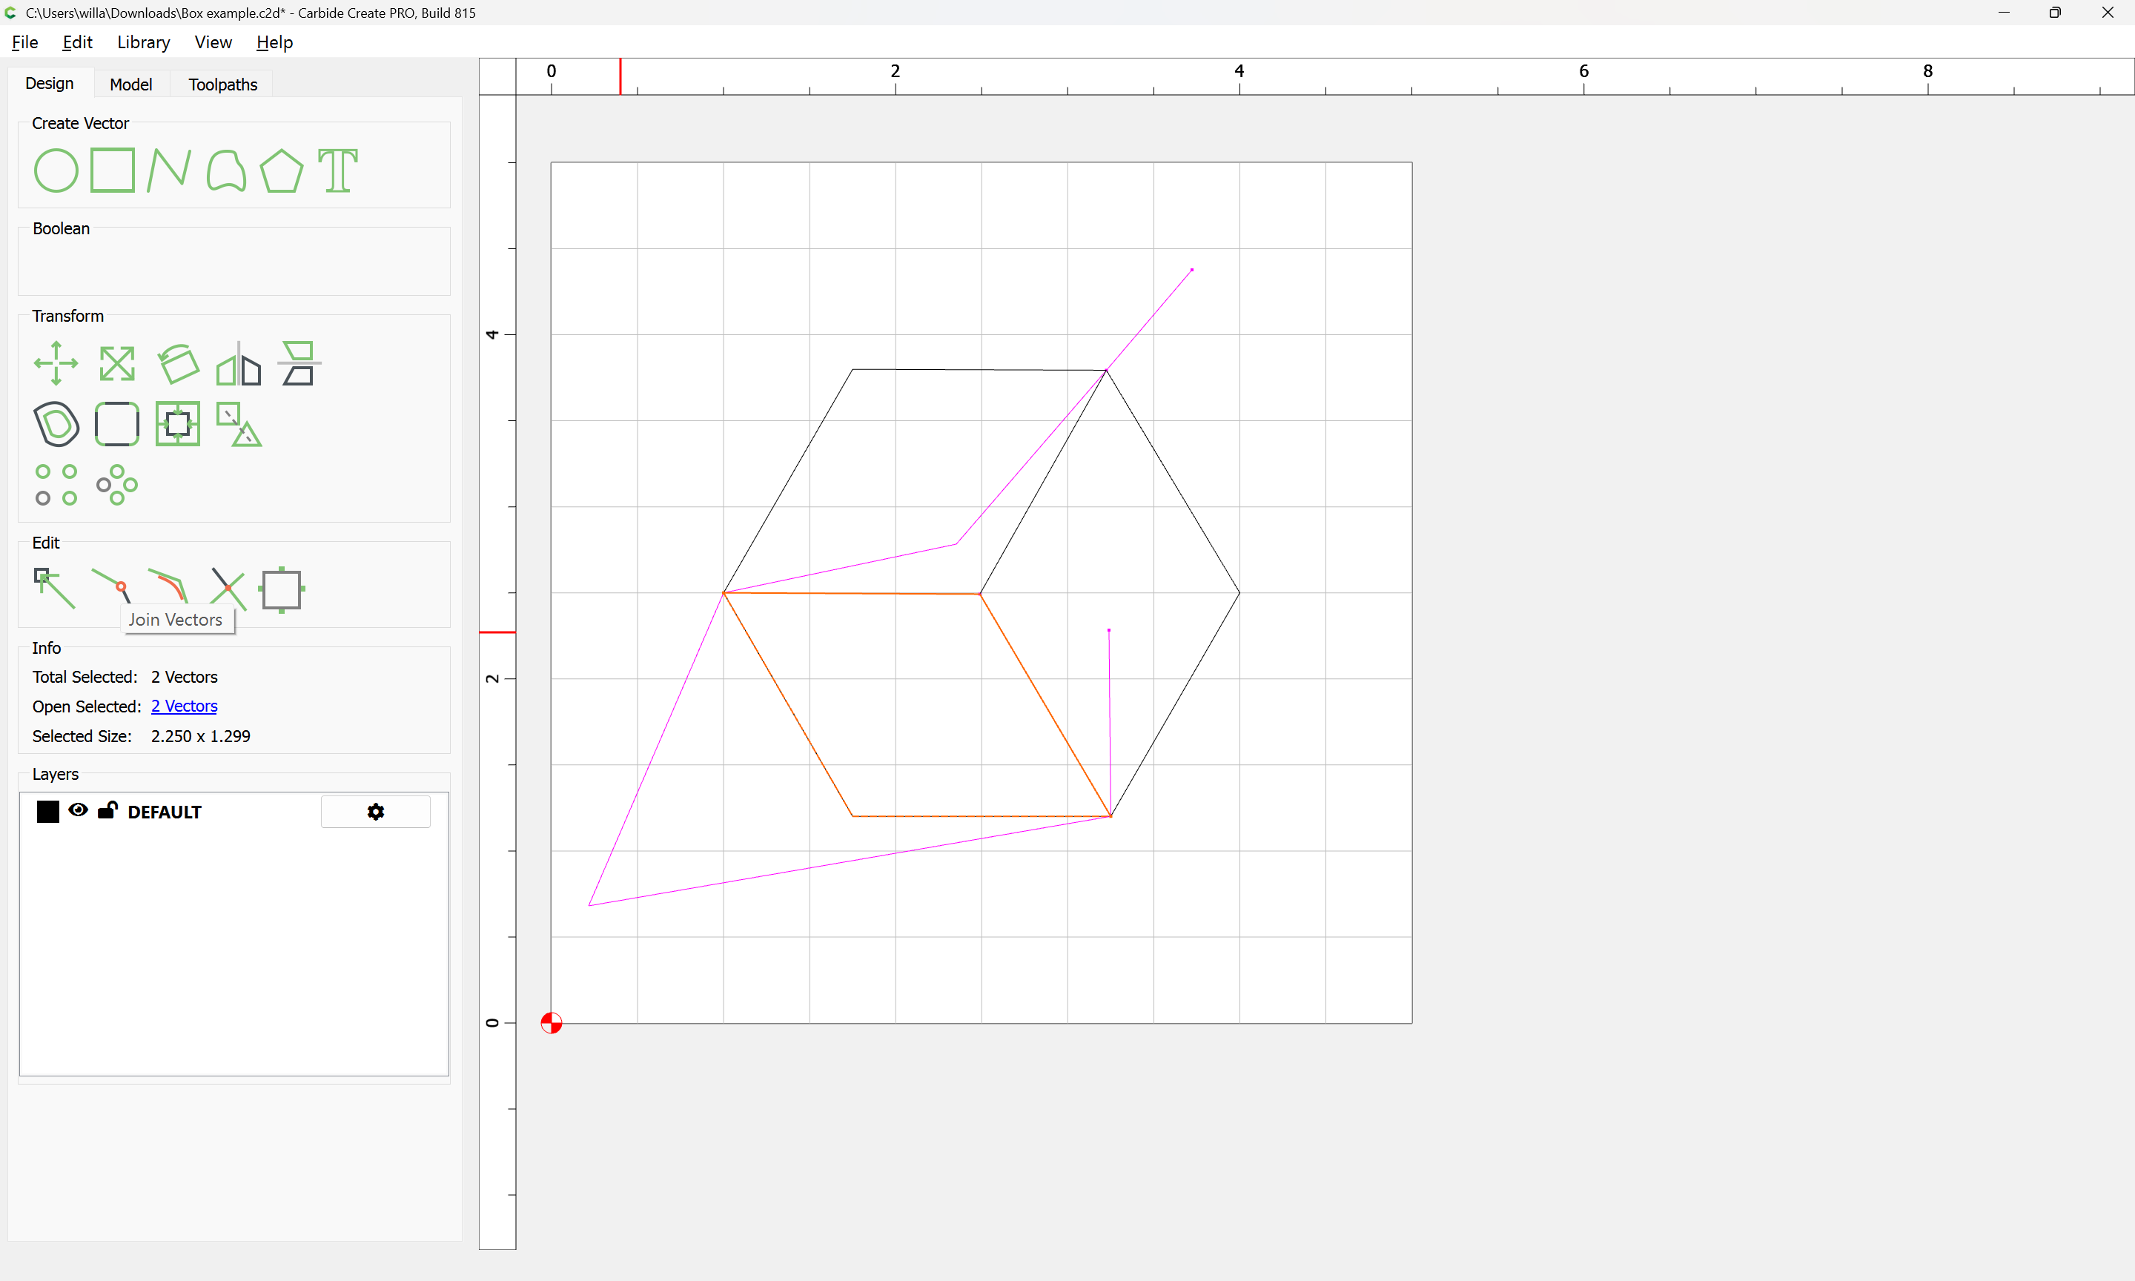Toggle DEFAULT layer visibility eye
The height and width of the screenshot is (1281, 2135).
(78, 810)
